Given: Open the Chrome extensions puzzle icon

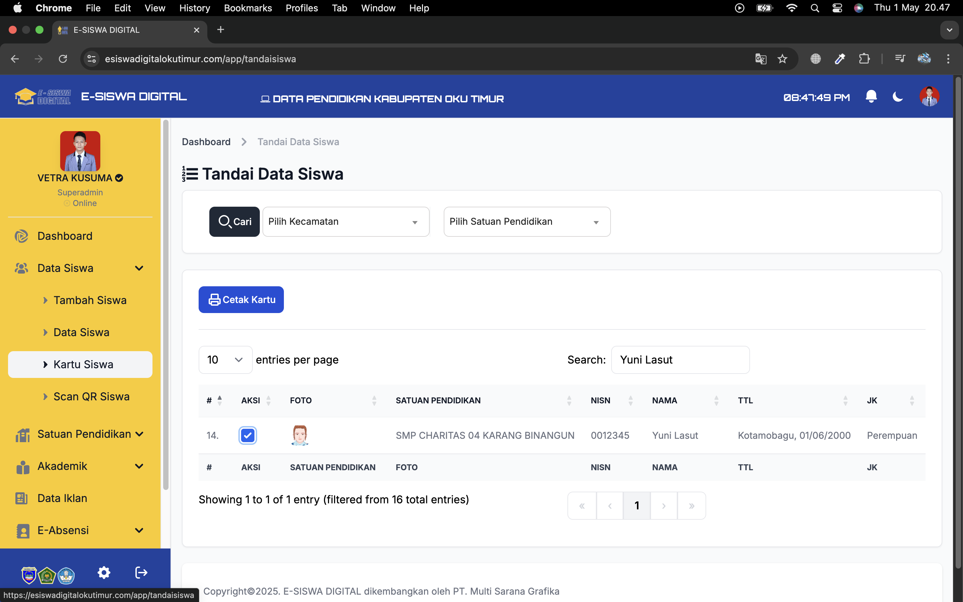Looking at the screenshot, I should pos(864,59).
